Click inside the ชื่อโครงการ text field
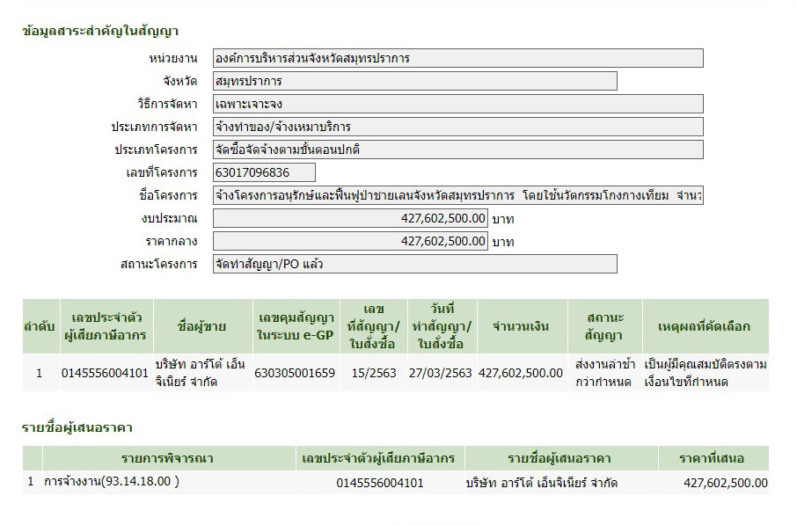The height and width of the screenshot is (525, 797). click(x=457, y=195)
